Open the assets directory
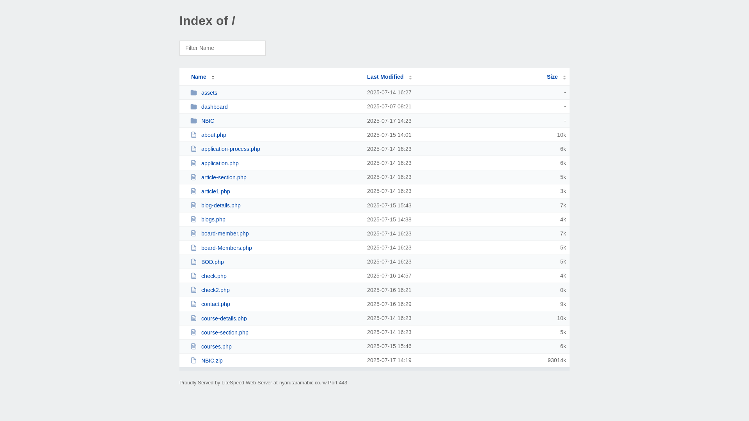The image size is (749, 421). pyautogui.click(x=209, y=93)
